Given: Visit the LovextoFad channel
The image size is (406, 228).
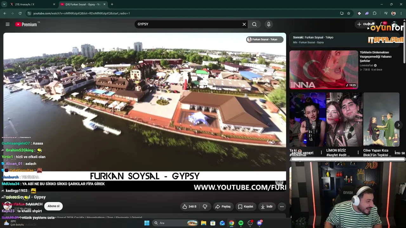Looking at the screenshot, I should click(x=366, y=66).
